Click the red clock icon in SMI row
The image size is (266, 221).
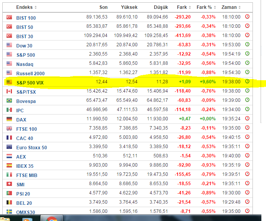247,183
